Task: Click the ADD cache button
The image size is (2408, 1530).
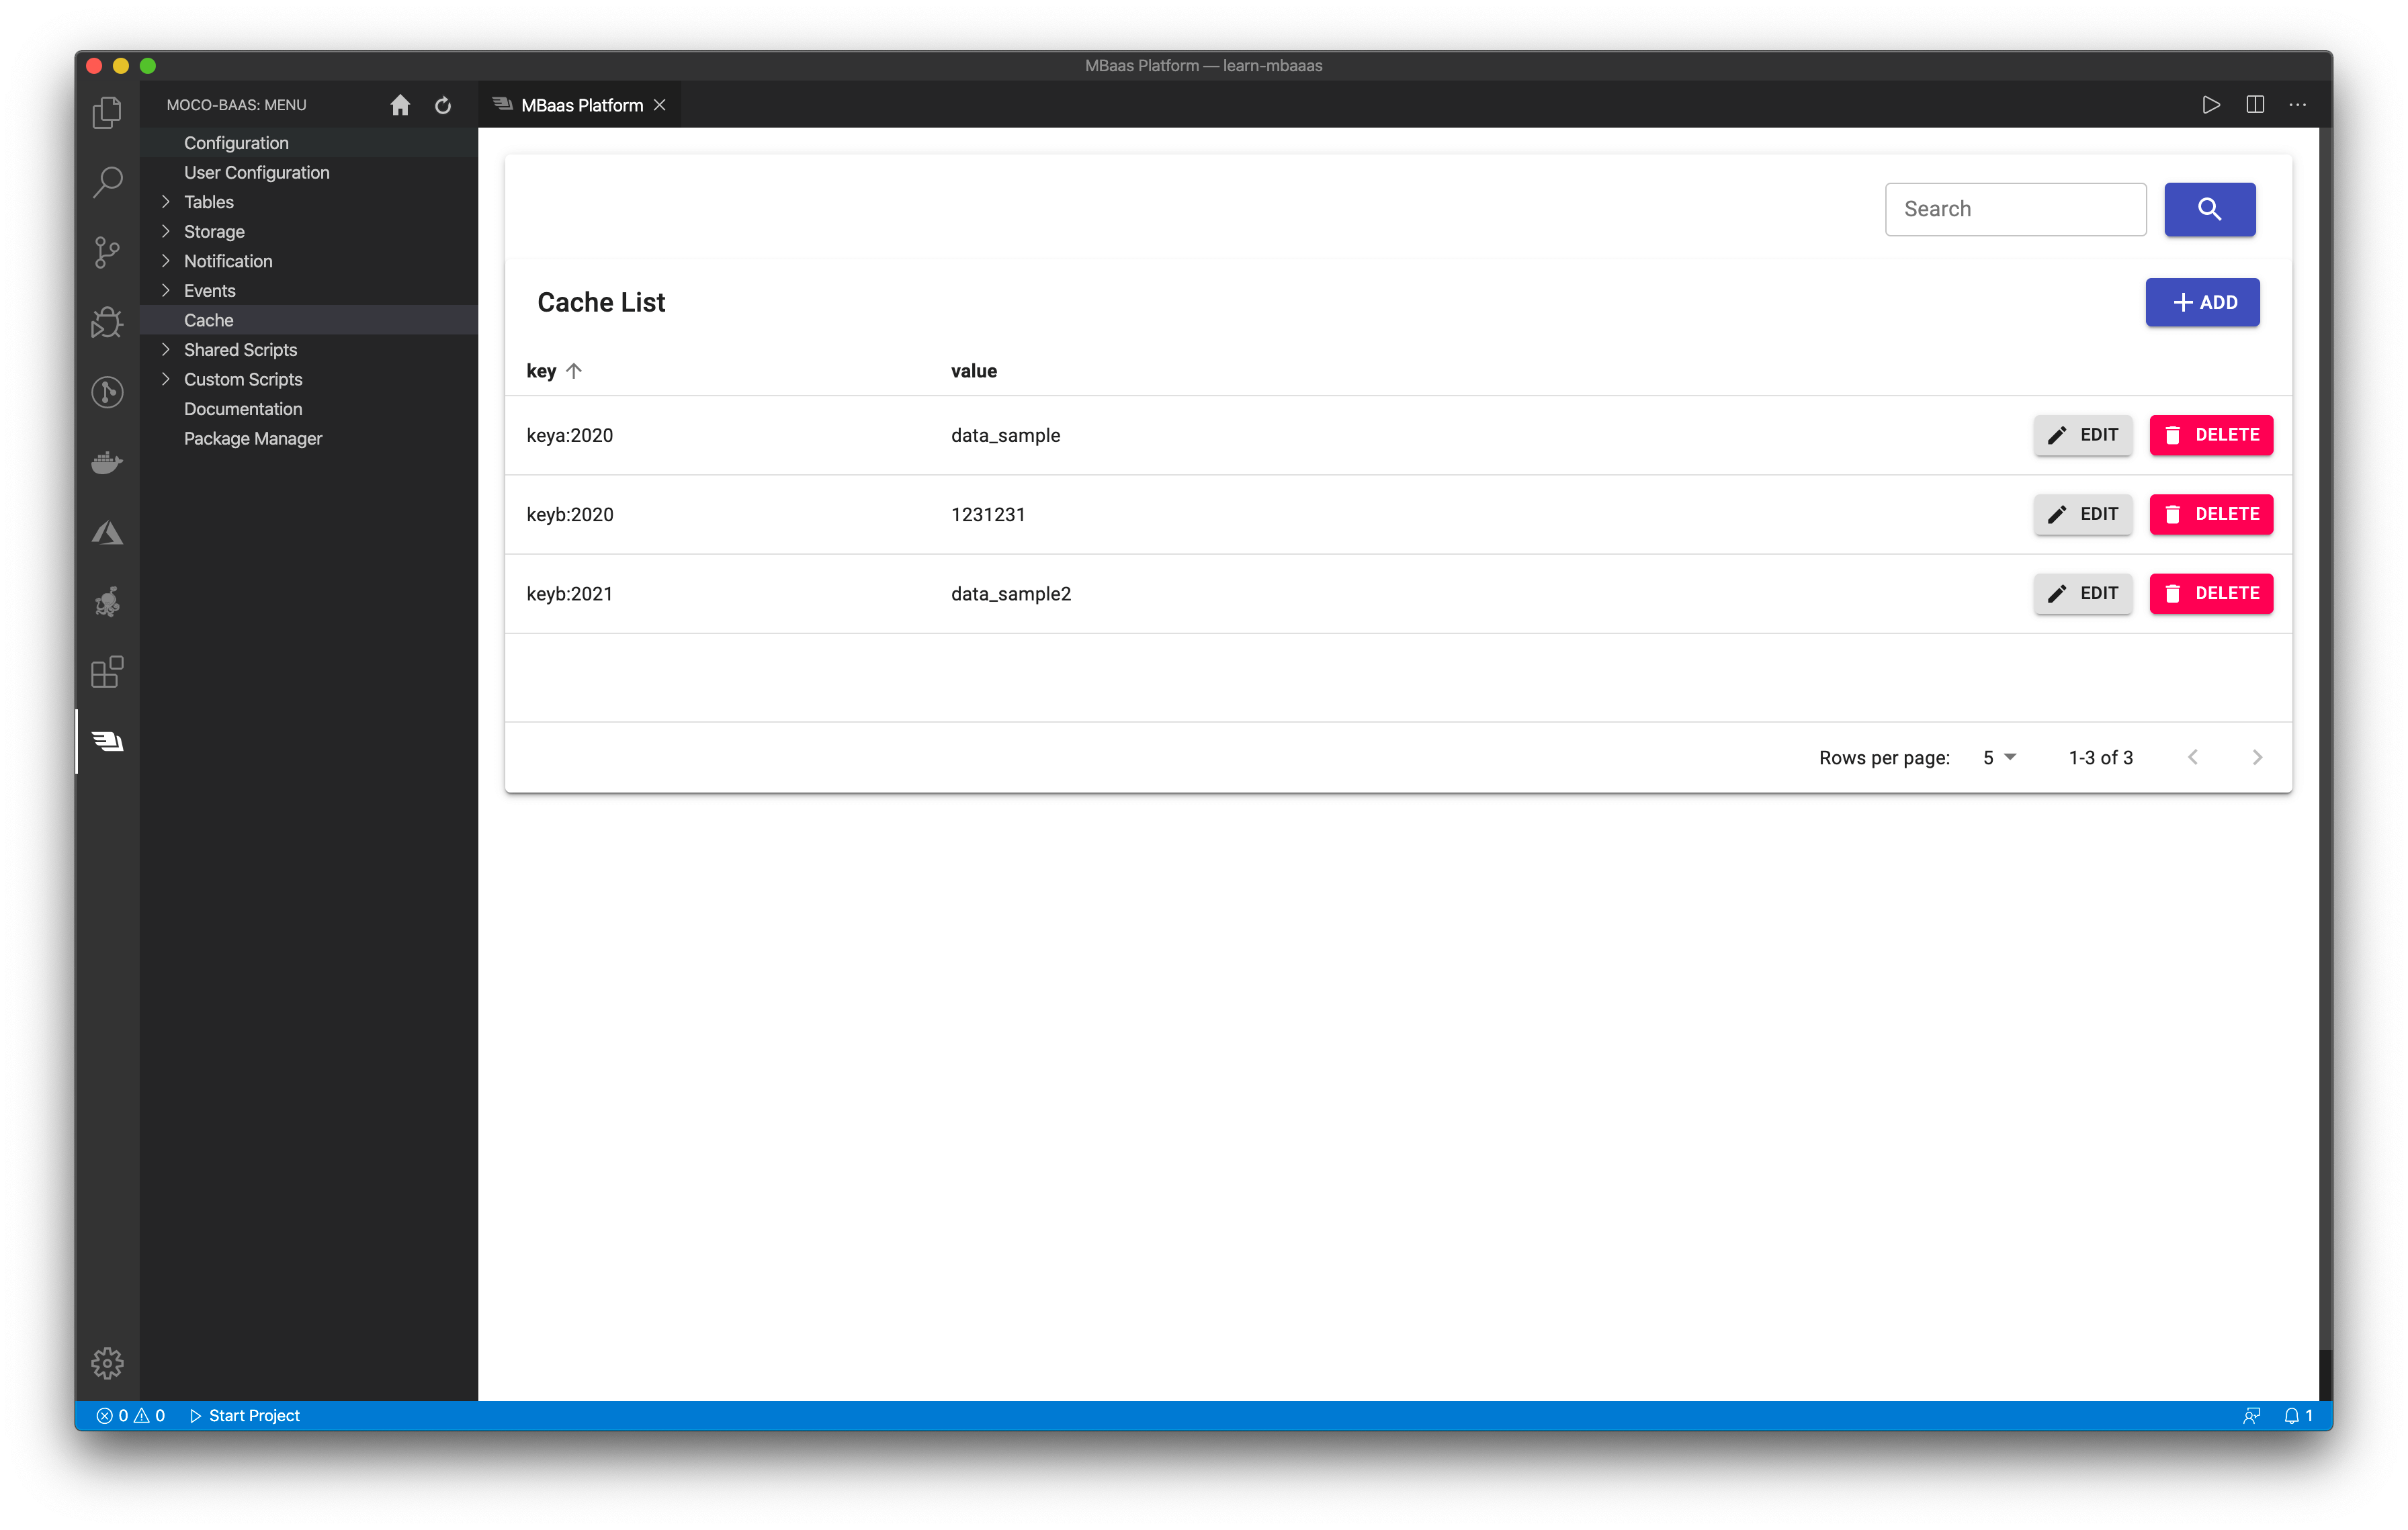Action: point(2201,302)
